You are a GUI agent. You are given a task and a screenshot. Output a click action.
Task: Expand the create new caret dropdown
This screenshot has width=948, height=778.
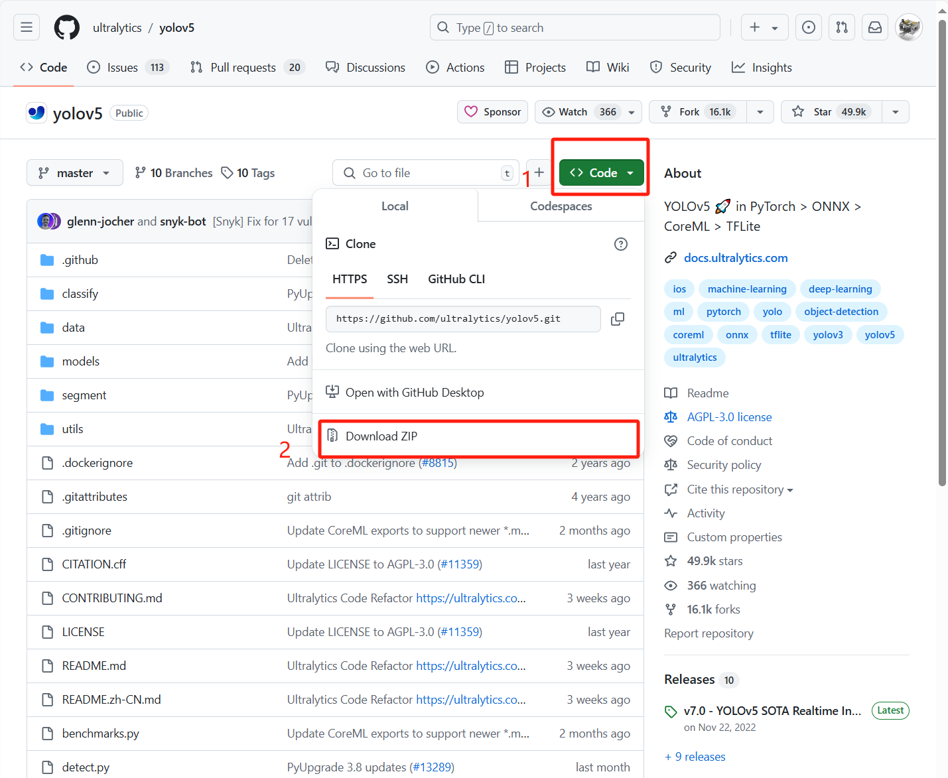coord(775,28)
